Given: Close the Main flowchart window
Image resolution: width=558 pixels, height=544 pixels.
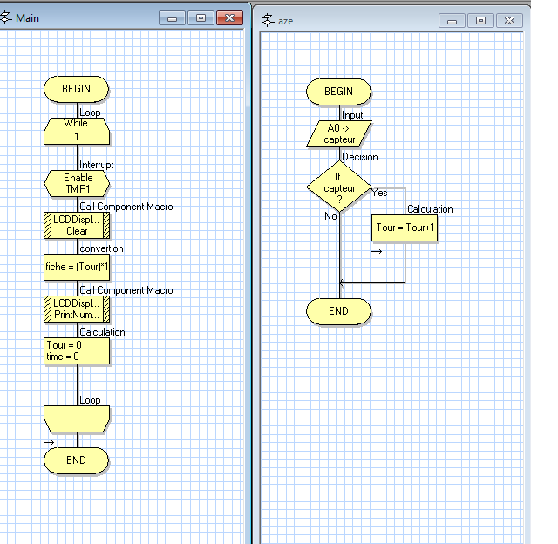Looking at the screenshot, I should 230,18.
